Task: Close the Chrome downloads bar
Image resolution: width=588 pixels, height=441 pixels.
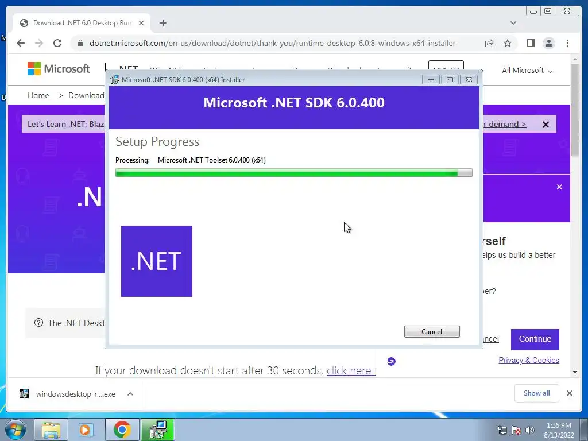Action: (x=569, y=393)
